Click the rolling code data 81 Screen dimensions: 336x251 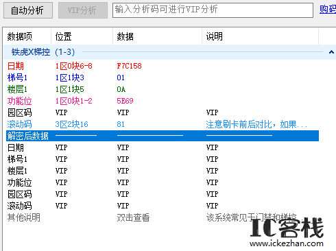pyautogui.click(x=121, y=124)
